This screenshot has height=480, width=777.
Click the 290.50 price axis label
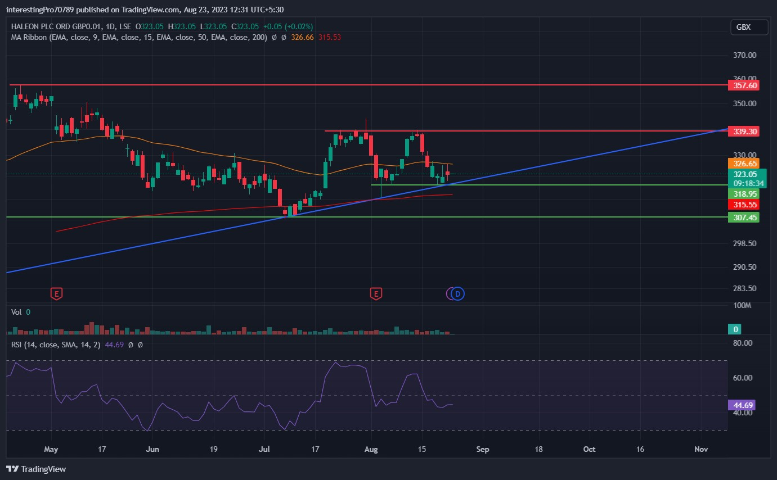[x=744, y=267]
